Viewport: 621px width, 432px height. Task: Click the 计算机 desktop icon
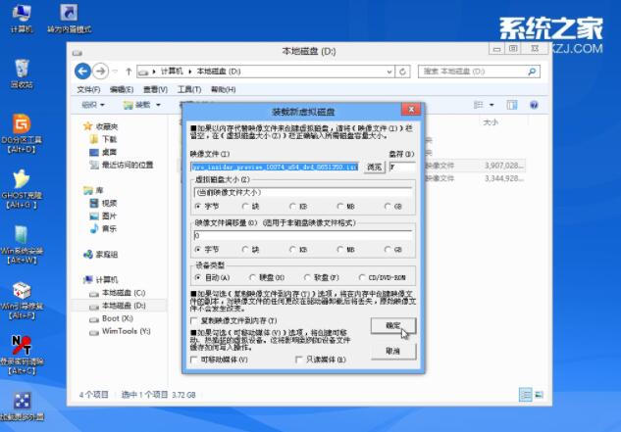21,16
